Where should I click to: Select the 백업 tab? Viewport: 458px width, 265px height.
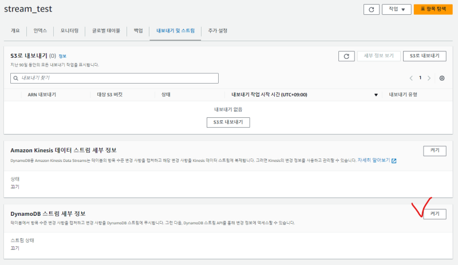point(138,31)
